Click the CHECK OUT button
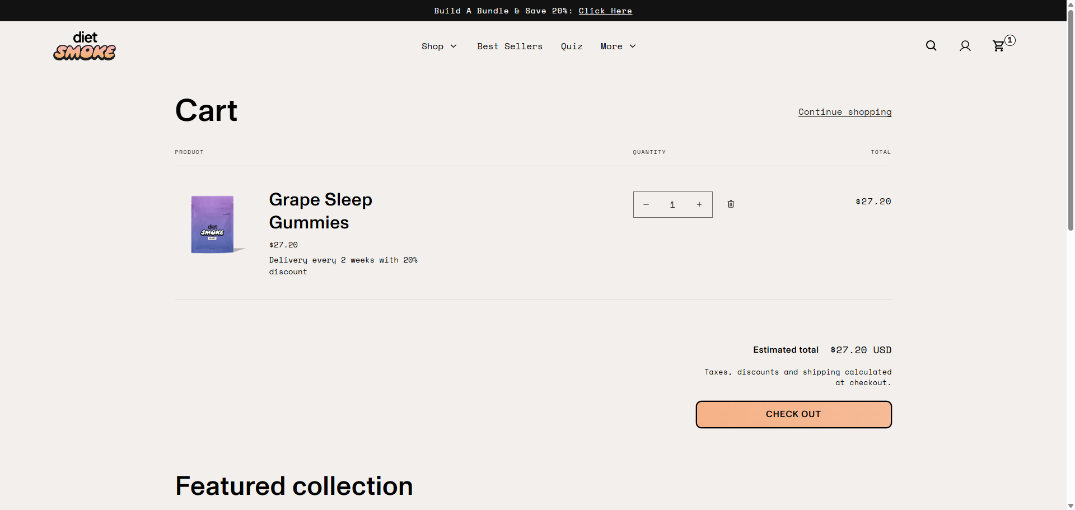Viewport: 1075px width, 510px height. coord(793,414)
